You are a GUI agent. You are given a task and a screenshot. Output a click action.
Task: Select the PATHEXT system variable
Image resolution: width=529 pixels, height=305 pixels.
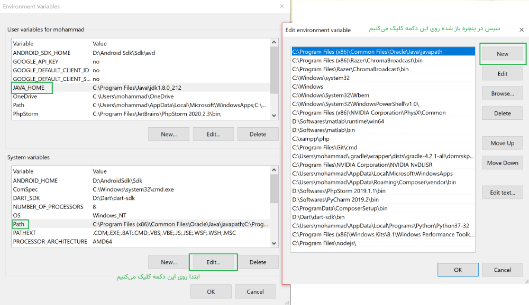point(141,233)
